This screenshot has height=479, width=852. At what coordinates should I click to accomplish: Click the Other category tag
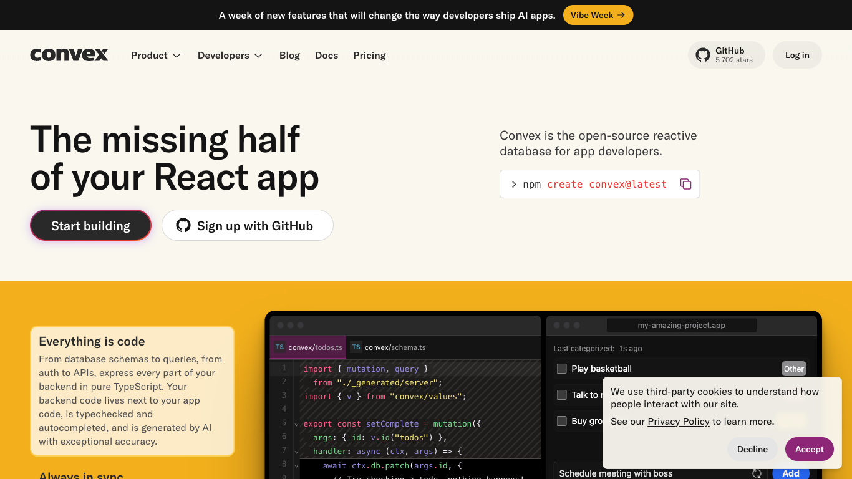tap(793, 369)
